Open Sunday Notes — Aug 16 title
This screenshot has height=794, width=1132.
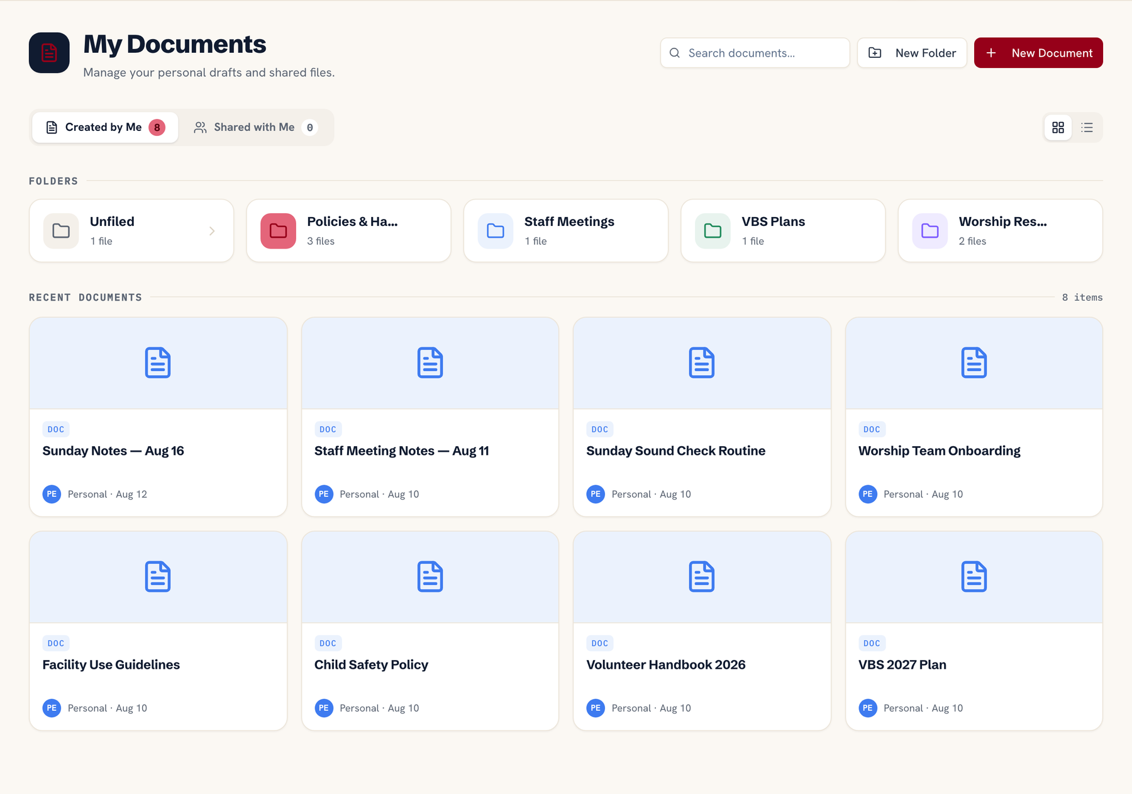(113, 451)
